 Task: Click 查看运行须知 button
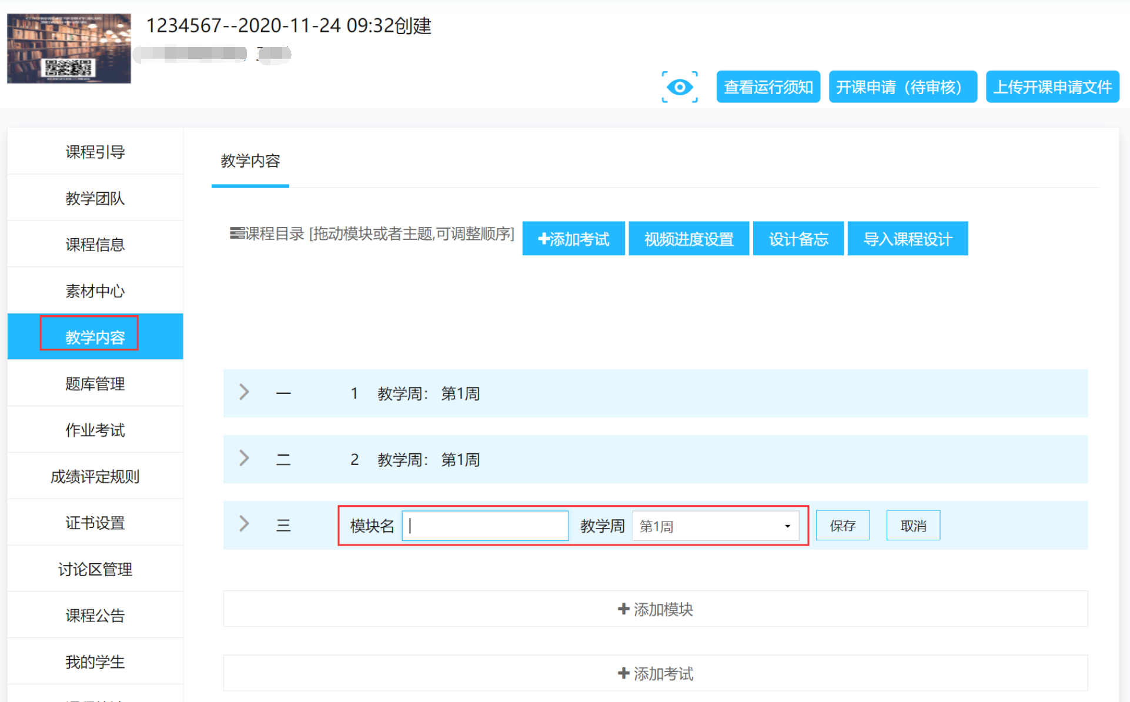[x=768, y=87]
